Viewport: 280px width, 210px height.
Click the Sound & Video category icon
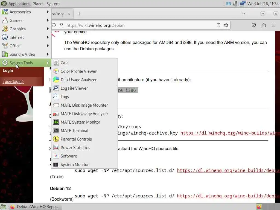point(5,54)
